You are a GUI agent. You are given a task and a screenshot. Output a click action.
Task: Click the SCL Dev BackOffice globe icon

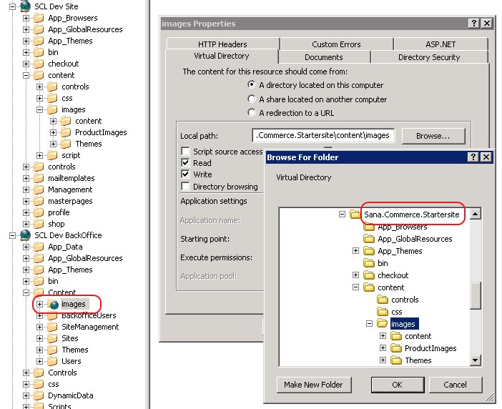click(26, 235)
